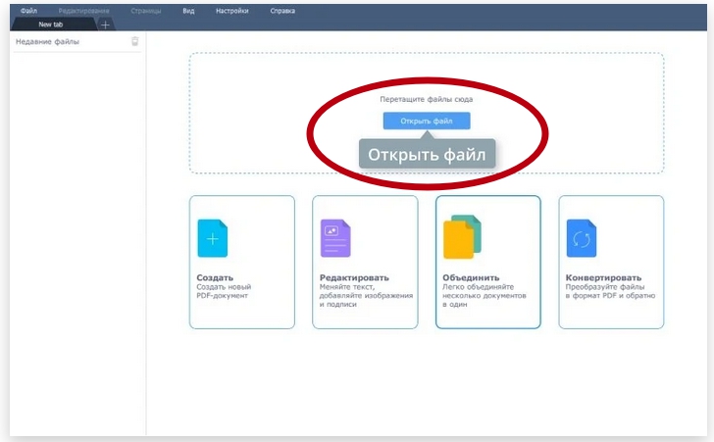Click the cyan Create document icon
This screenshot has height=442, width=714.
pyautogui.click(x=212, y=238)
